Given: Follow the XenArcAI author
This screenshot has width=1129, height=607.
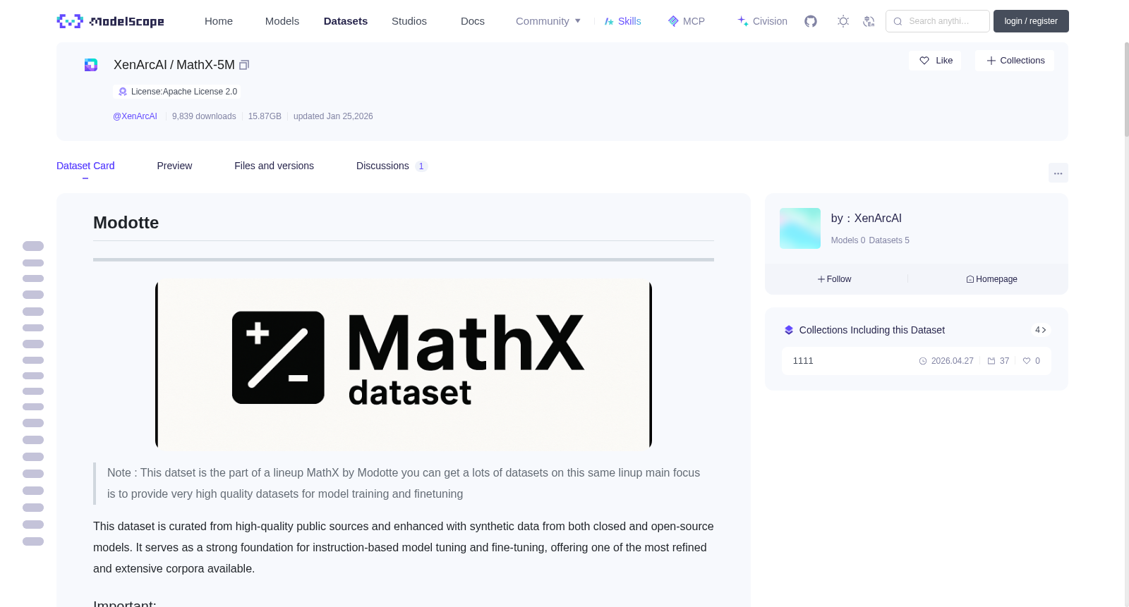Looking at the screenshot, I should point(835,279).
